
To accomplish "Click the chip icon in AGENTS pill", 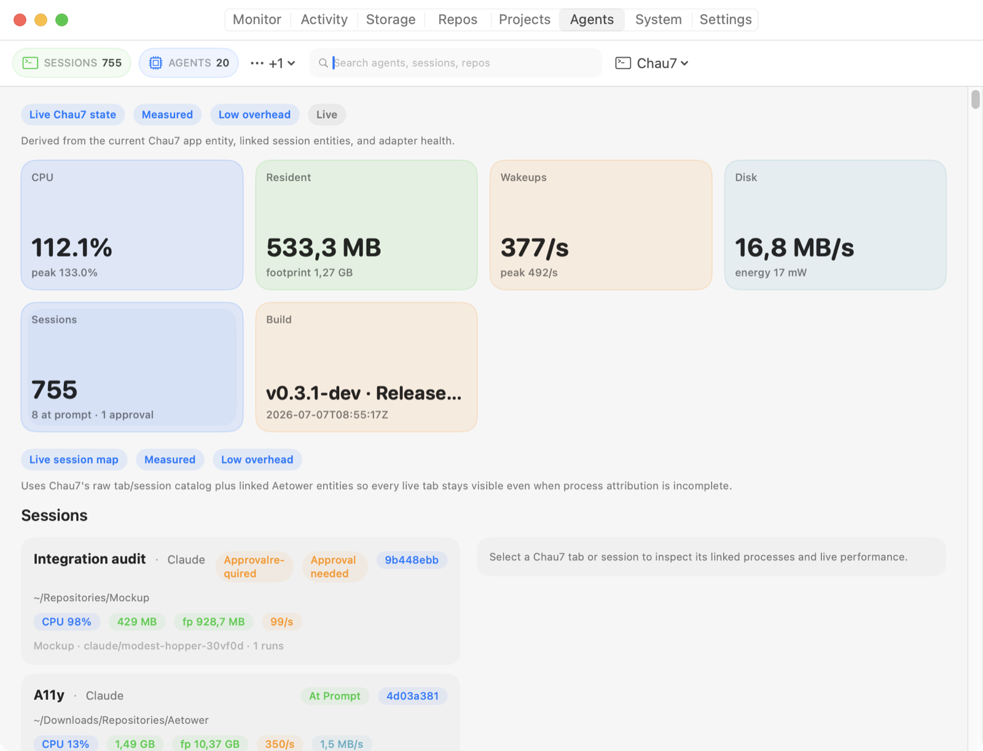I will (x=155, y=63).
